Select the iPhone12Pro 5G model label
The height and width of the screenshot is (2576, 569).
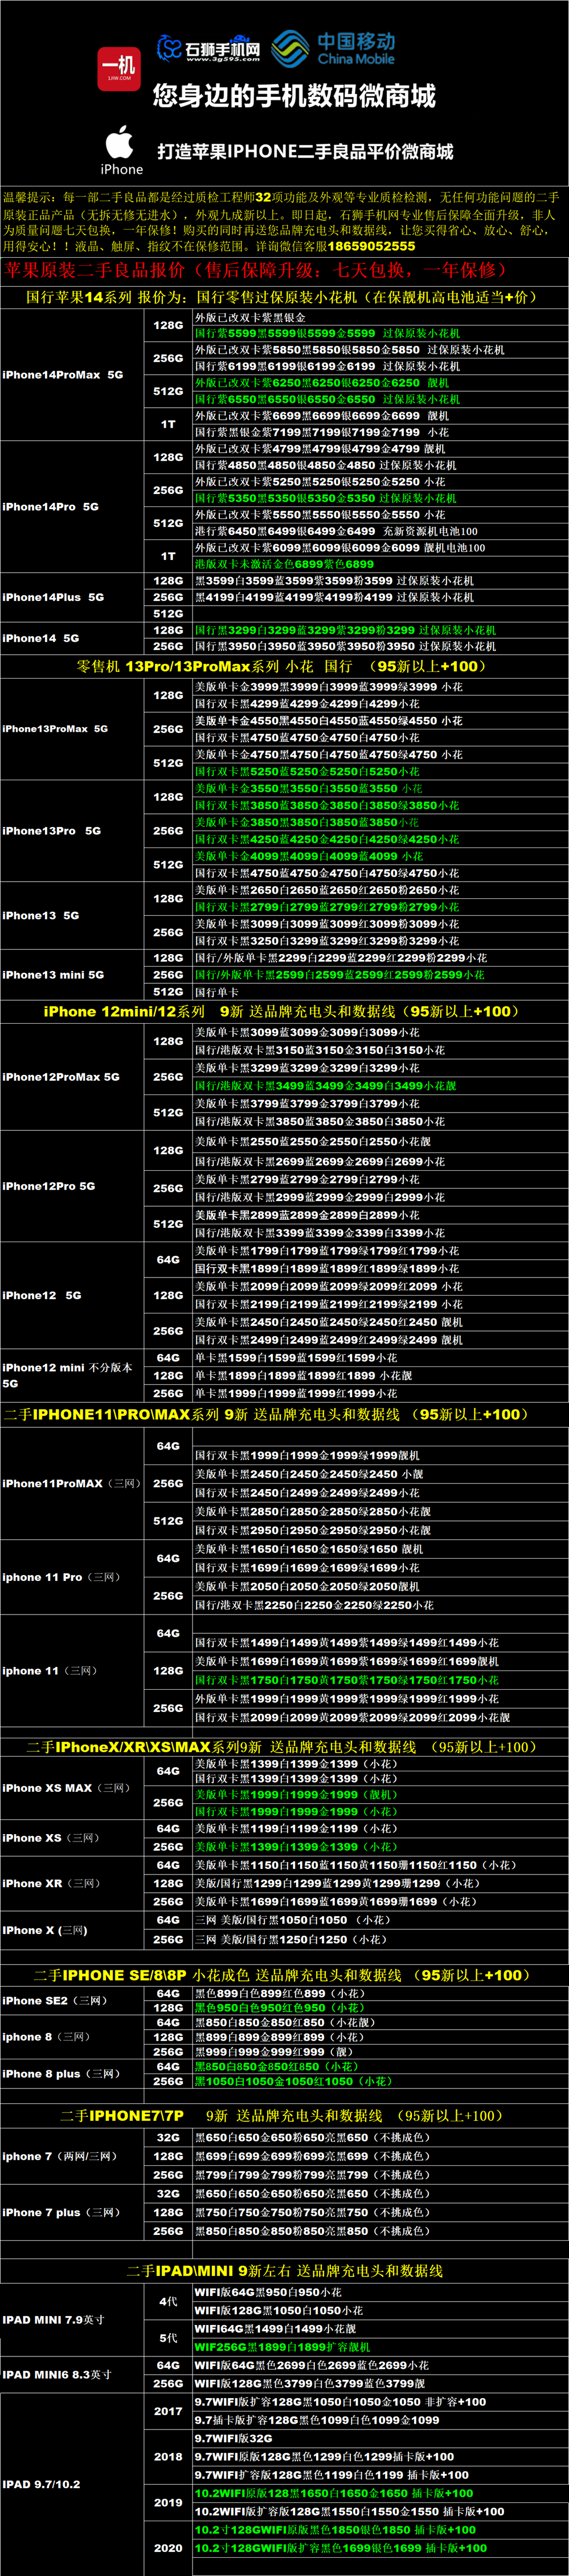tap(49, 1186)
